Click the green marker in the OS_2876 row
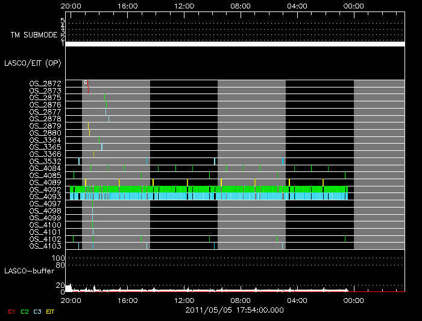This screenshot has height=321, width=422. [106, 104]
